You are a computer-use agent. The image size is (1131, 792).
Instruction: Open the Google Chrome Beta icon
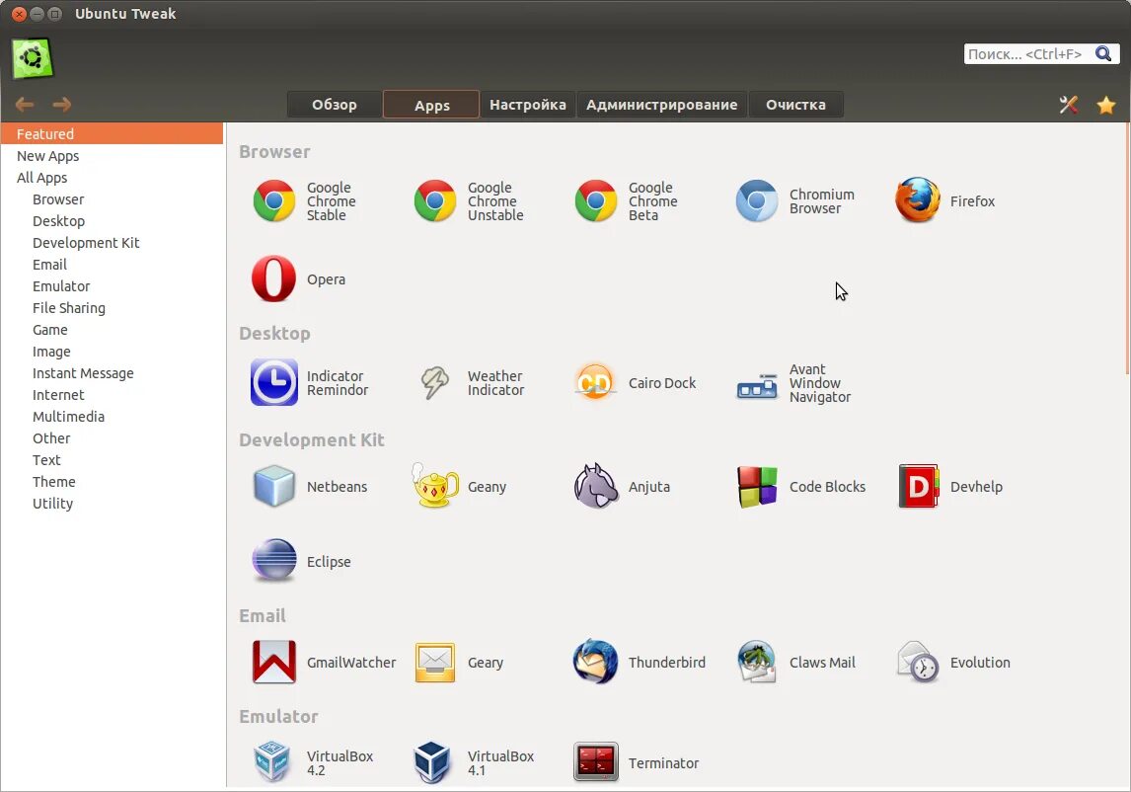(x=596, y=200)
